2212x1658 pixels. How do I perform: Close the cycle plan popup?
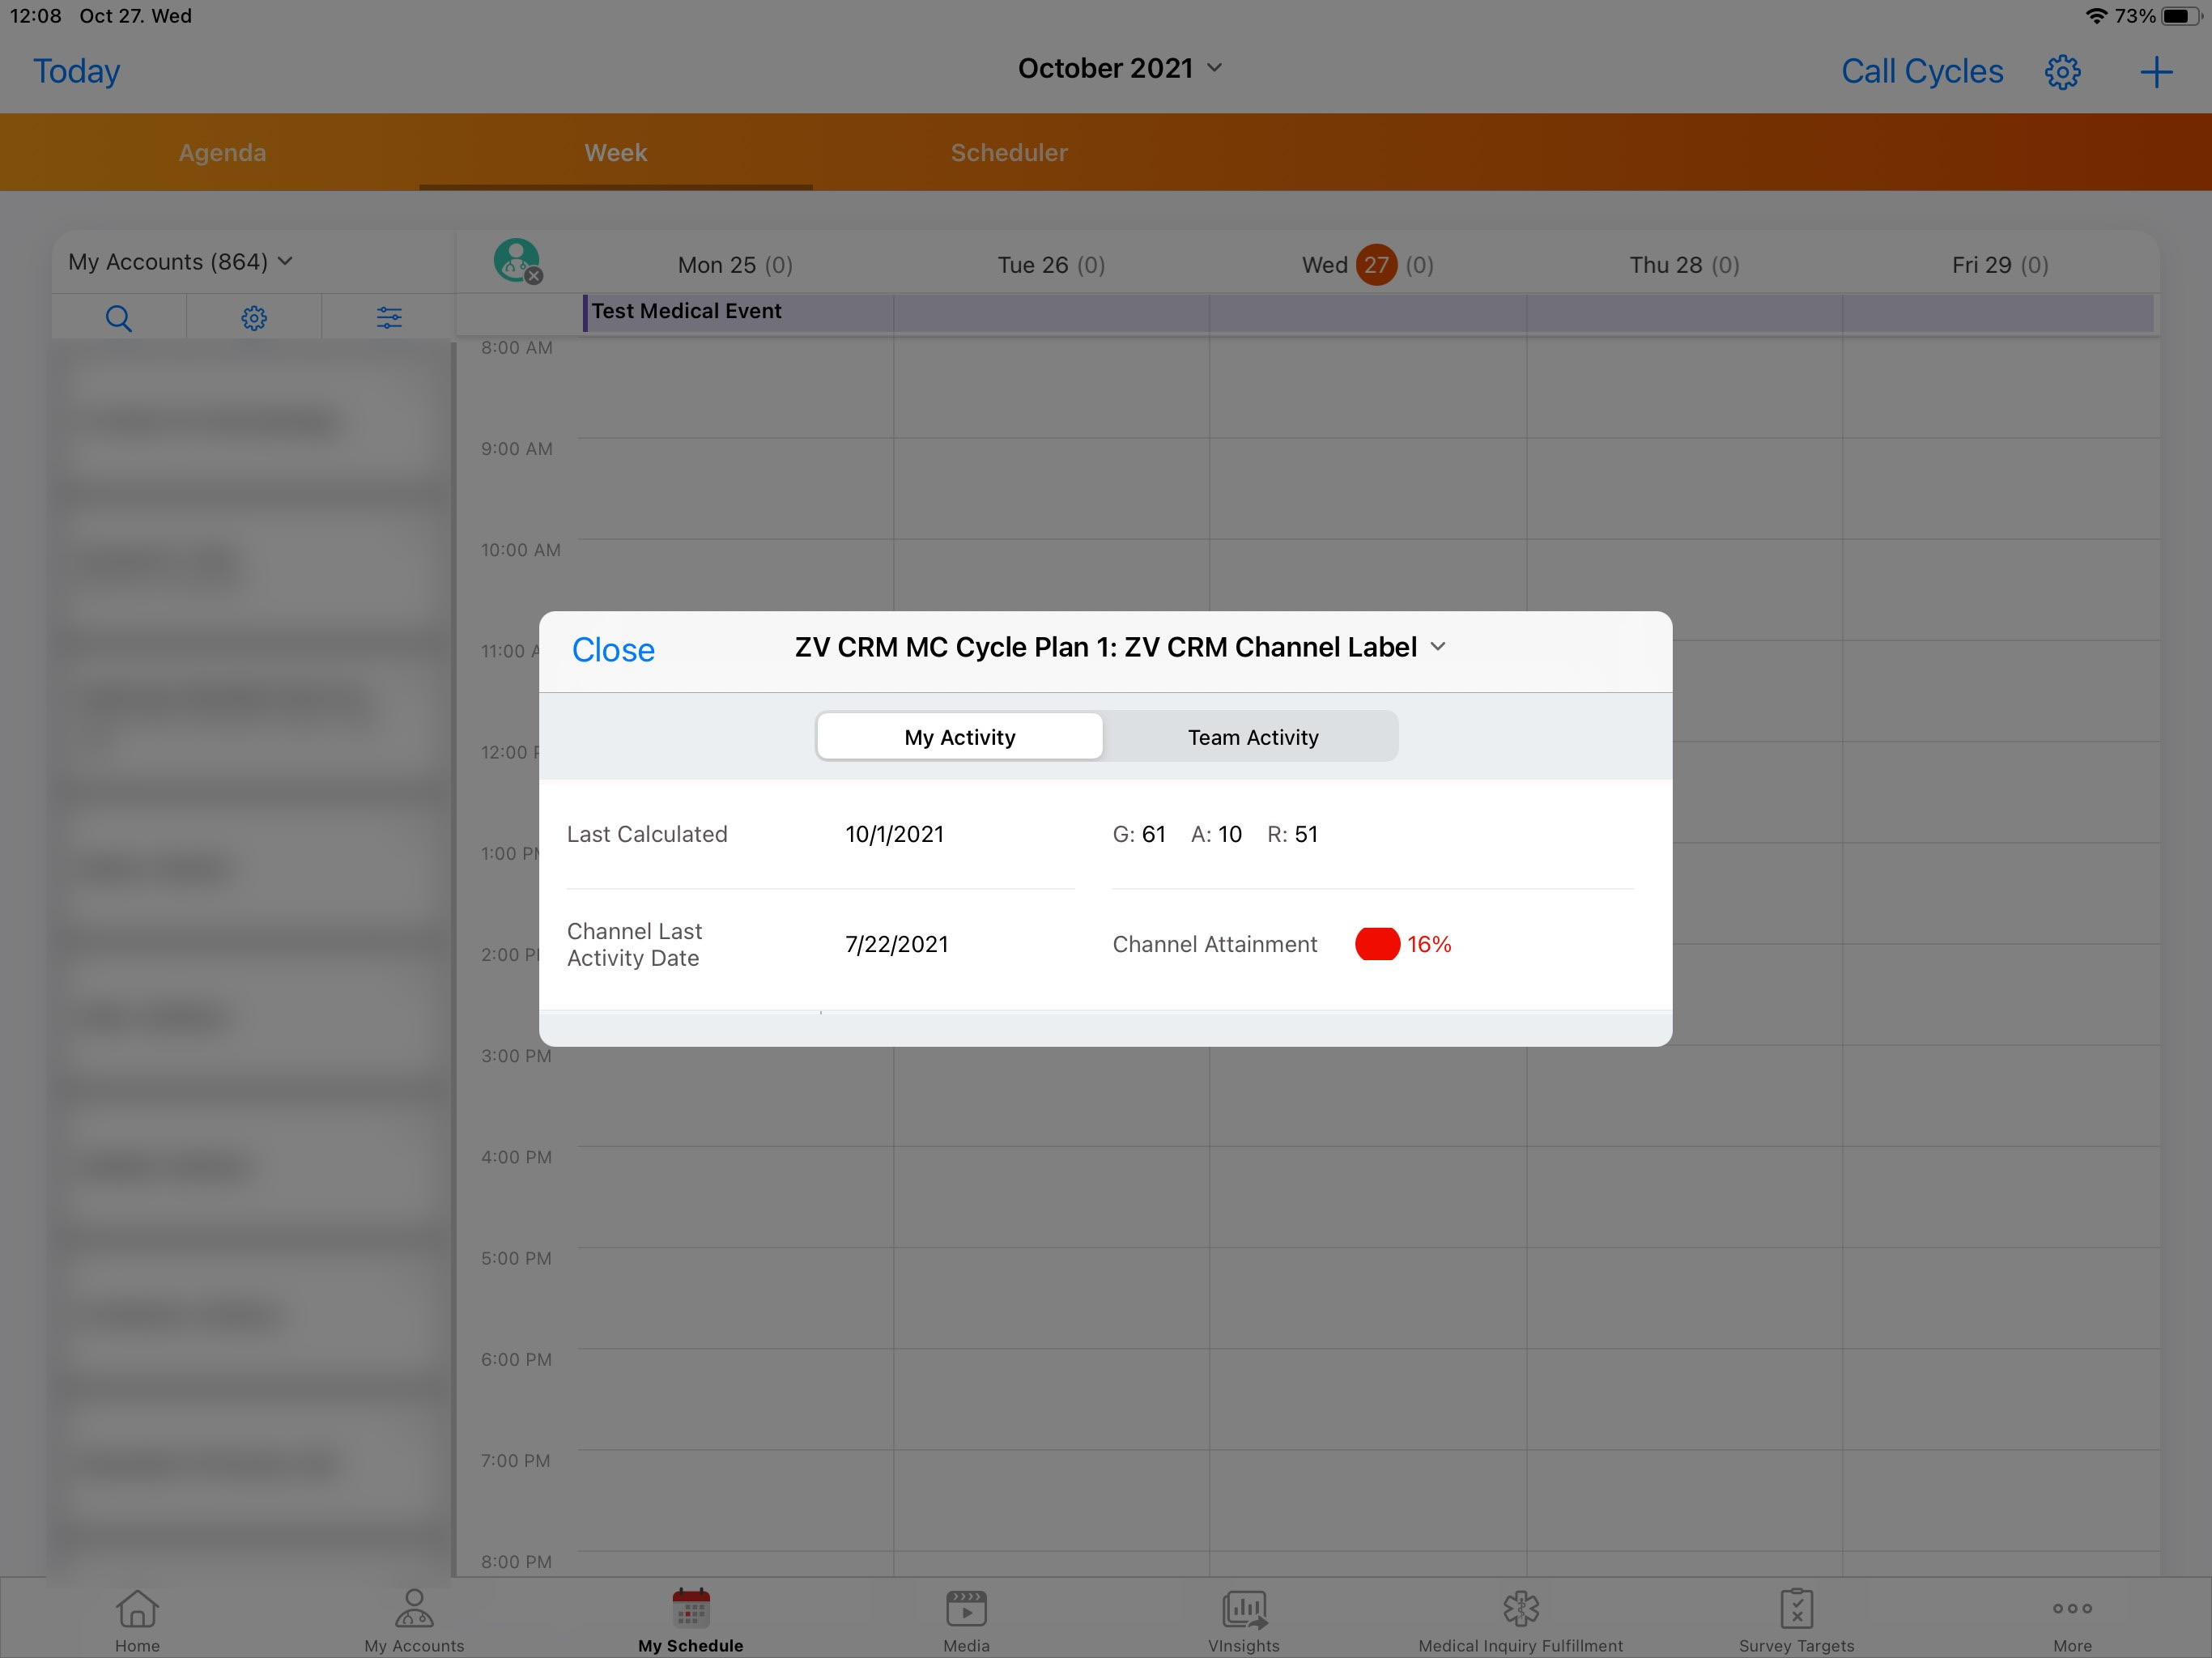pyautogui.click(x=612, y=650)
